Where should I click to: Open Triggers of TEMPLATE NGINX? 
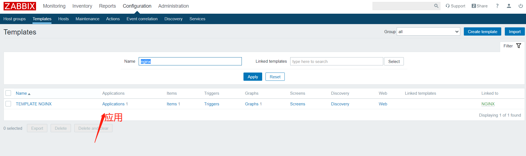212,104
